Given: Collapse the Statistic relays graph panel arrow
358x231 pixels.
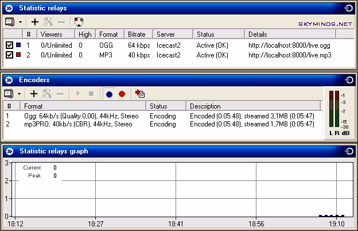Looking at the screenshot, I should 10,151.
